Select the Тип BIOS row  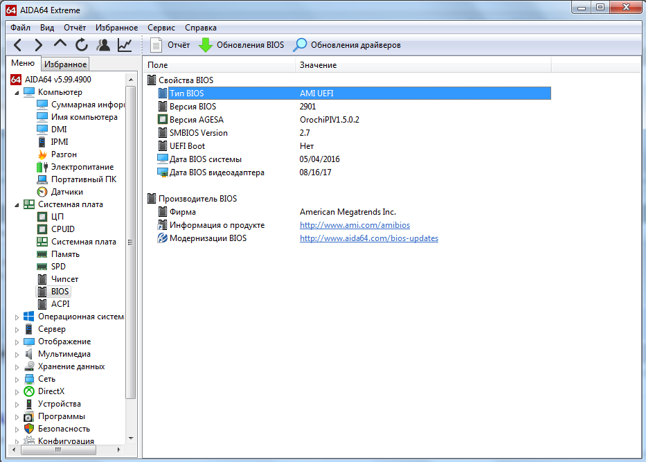coord(354,93)
